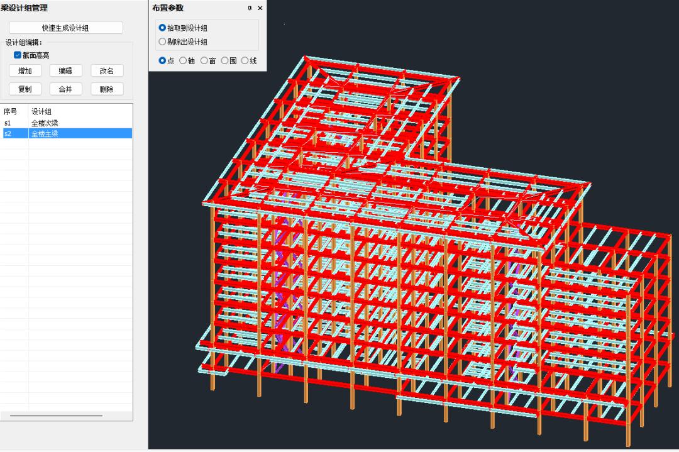Click the design group list horizontal scrollbar
The height and width of the screenshot is (452, 679).
56,416
